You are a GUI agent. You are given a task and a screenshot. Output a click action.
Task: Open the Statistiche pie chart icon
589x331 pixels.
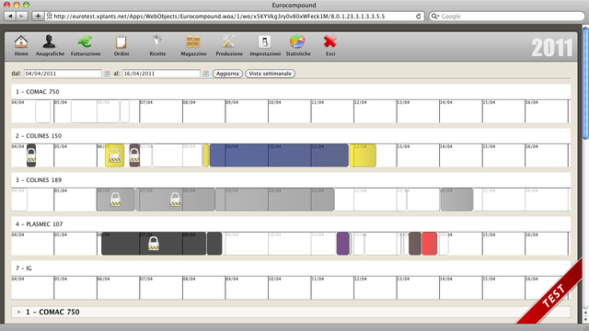pyautogui.click(x=297, y=41)
